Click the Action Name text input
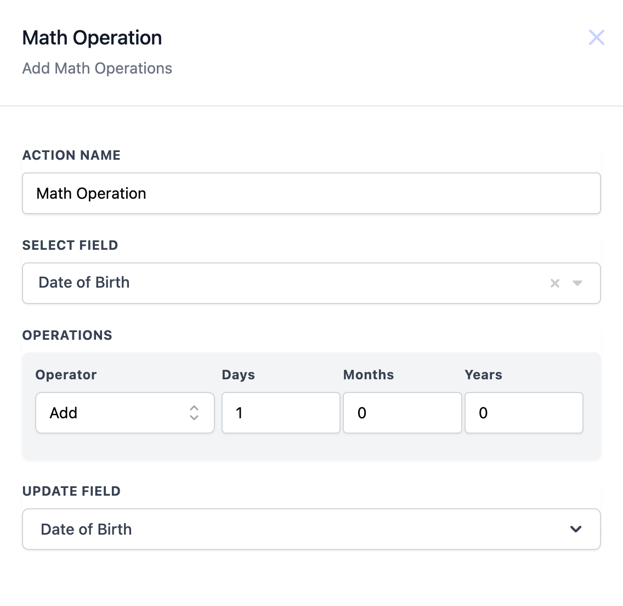This screenshot has height=606, width=623. [311, 193]
